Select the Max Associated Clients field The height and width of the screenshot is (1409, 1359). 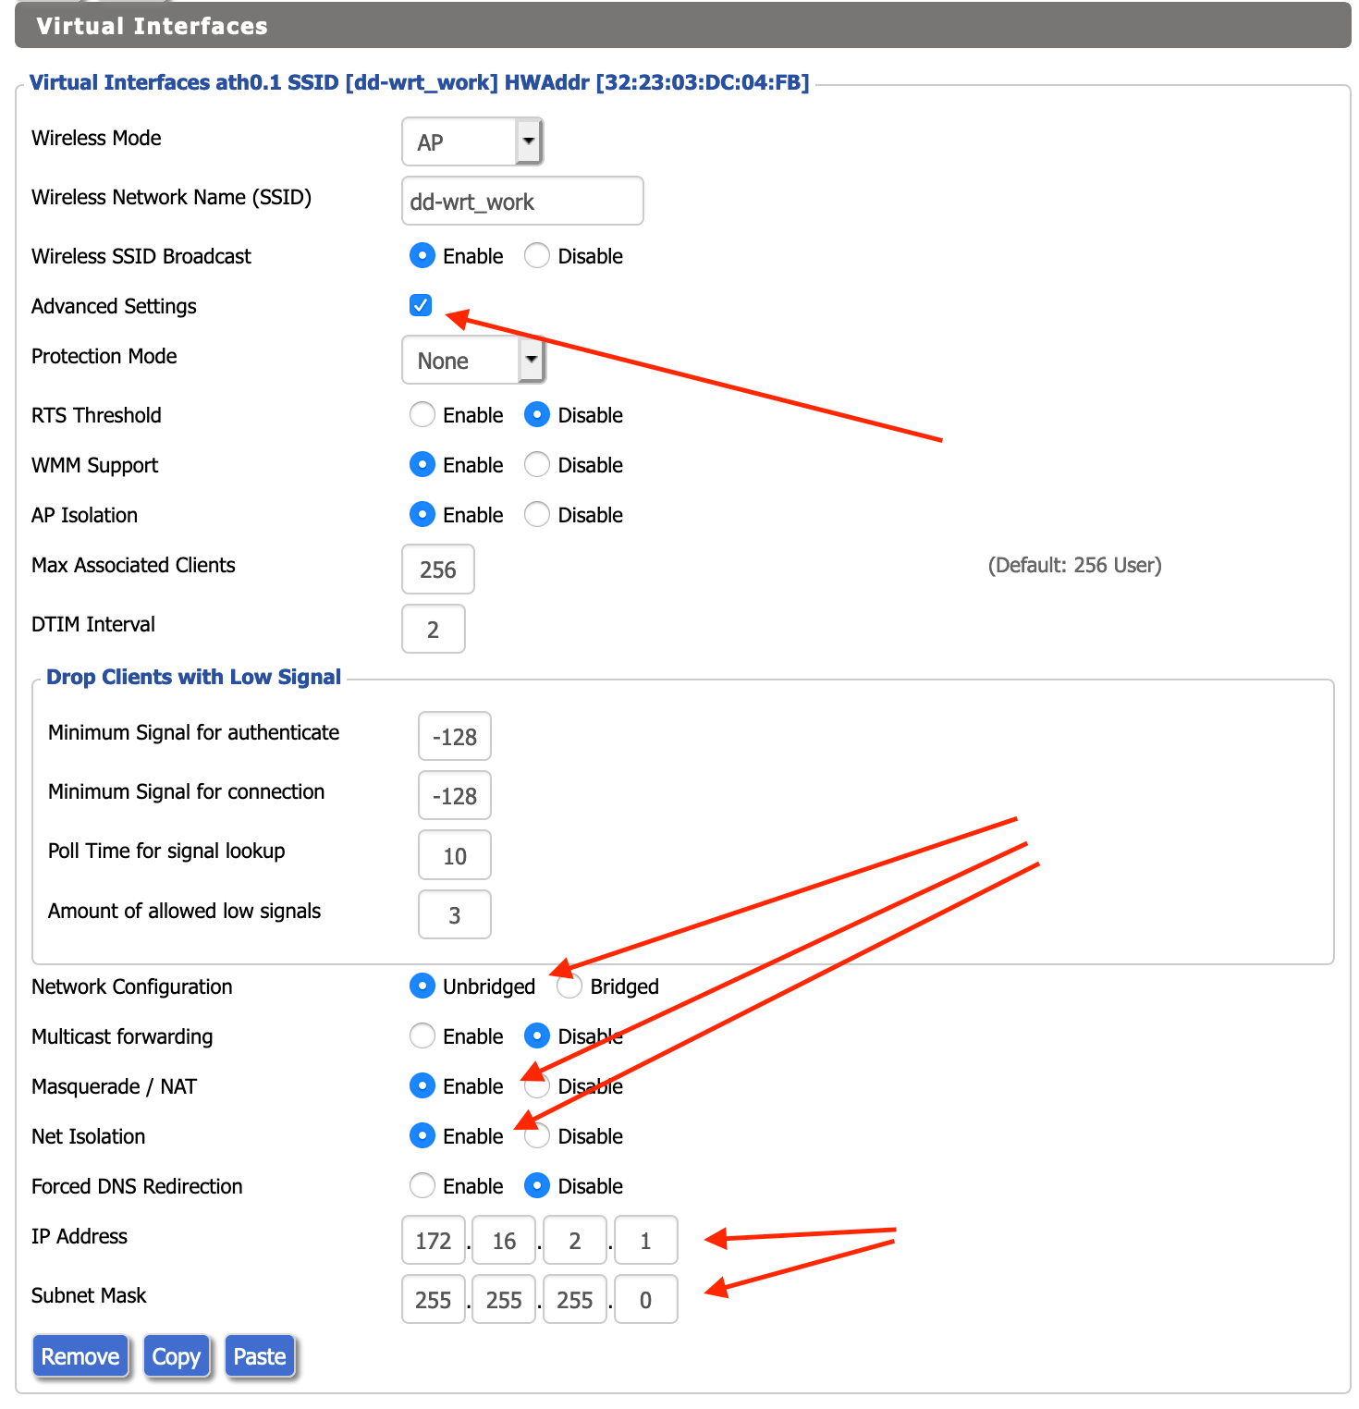tap(437, 570)
